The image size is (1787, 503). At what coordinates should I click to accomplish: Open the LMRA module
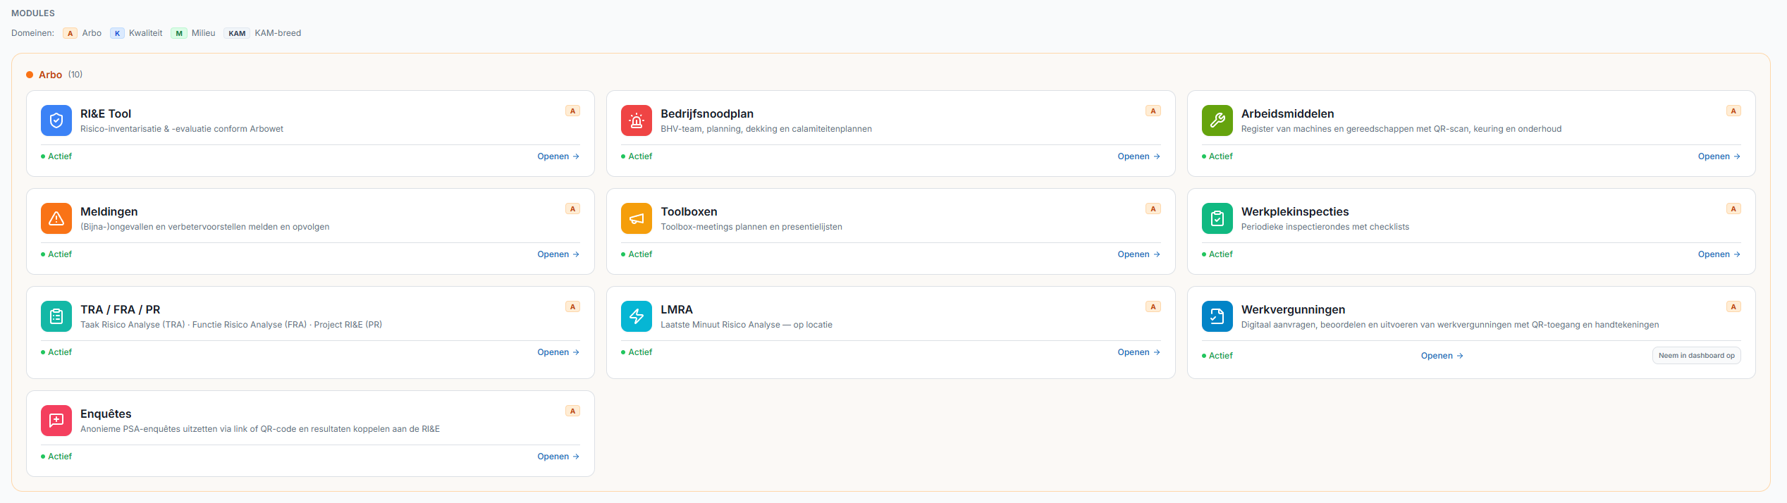pyautogui.click(x=1138, y=352)
